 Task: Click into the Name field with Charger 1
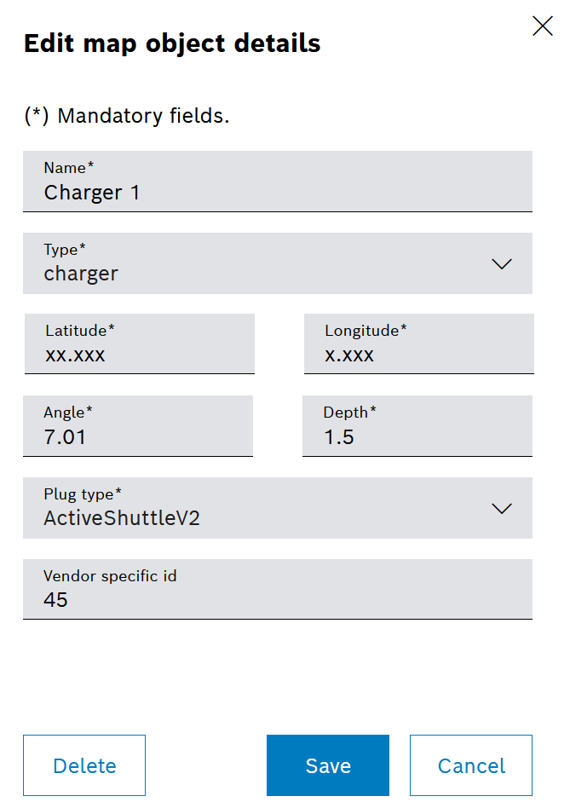click(278, 182)
